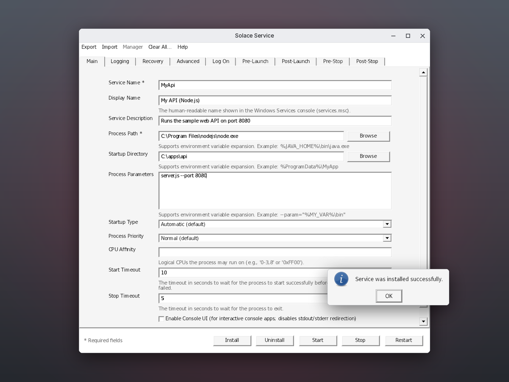Viewport: 509px width, 382px height.
Task: Switch to the Post-Stop tab
Action: point(367,62)
